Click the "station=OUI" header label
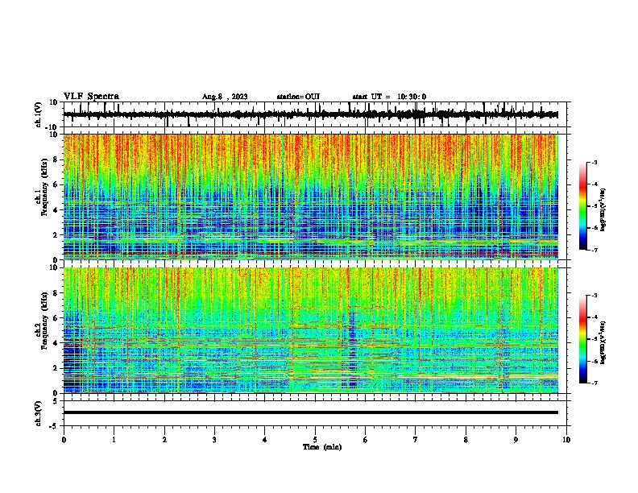 [x=298, y=97]
